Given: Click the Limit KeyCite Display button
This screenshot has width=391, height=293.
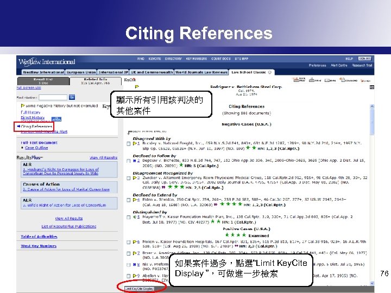Looking at the screenshot, I should tap(140, 289).
